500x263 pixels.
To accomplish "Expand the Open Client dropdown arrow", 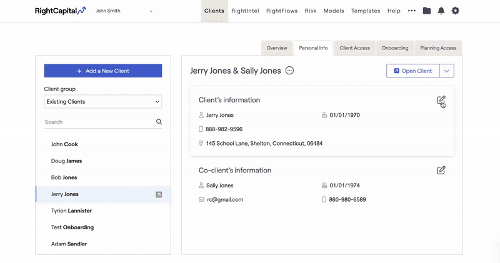I will pyautogui.click(x=446, y=71).
